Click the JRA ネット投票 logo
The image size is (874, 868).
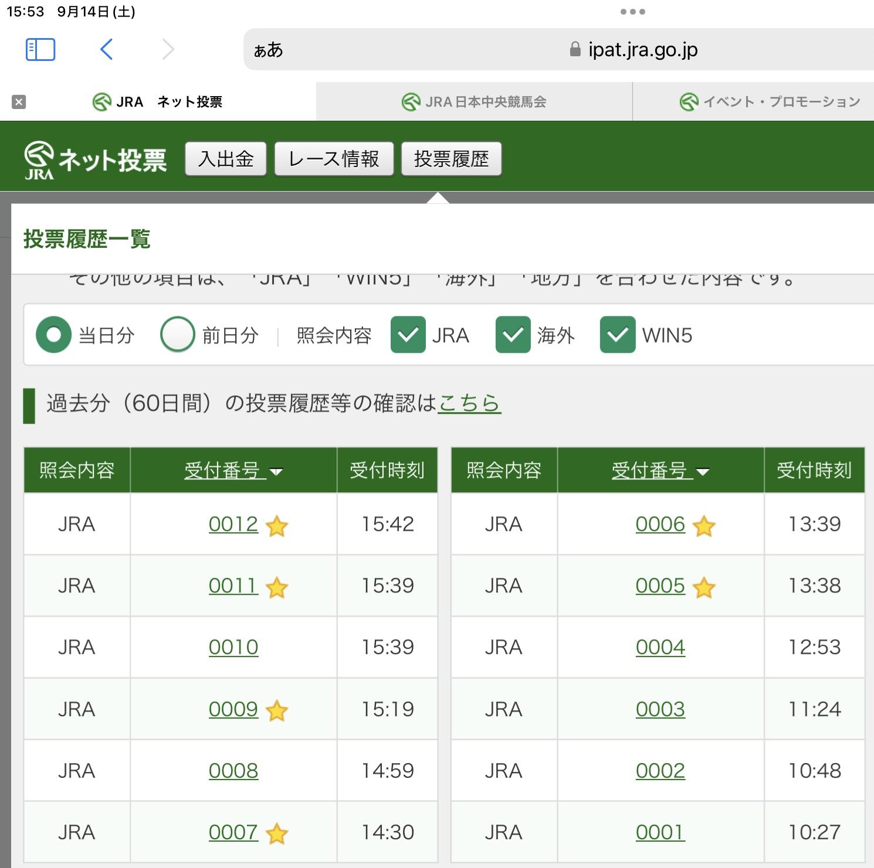pos(96,159)
